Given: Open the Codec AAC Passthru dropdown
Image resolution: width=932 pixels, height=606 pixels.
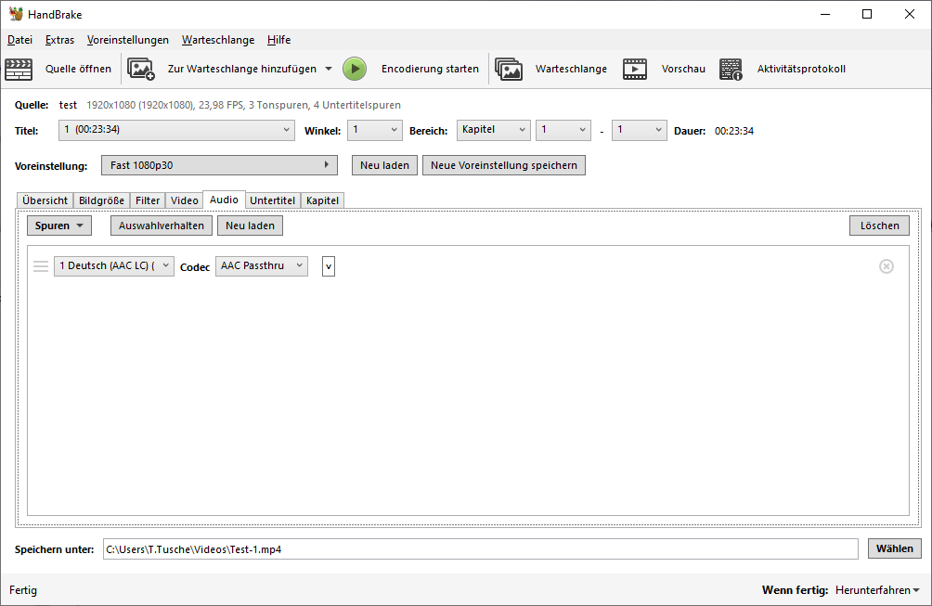Looking at the screenshot, I should point(262,266).
